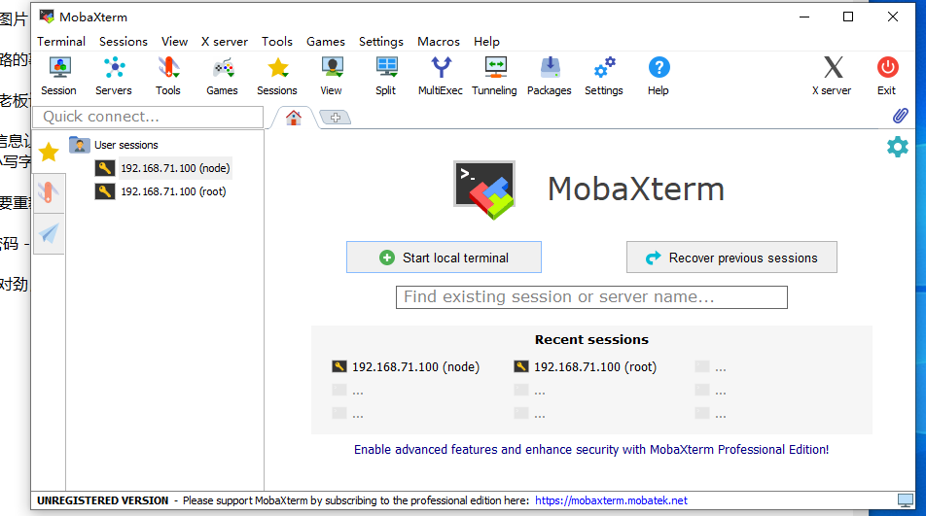Viewport: 926px width, 516px height.
Task: Switch to the Home tab
Action: tap(294, 118)
